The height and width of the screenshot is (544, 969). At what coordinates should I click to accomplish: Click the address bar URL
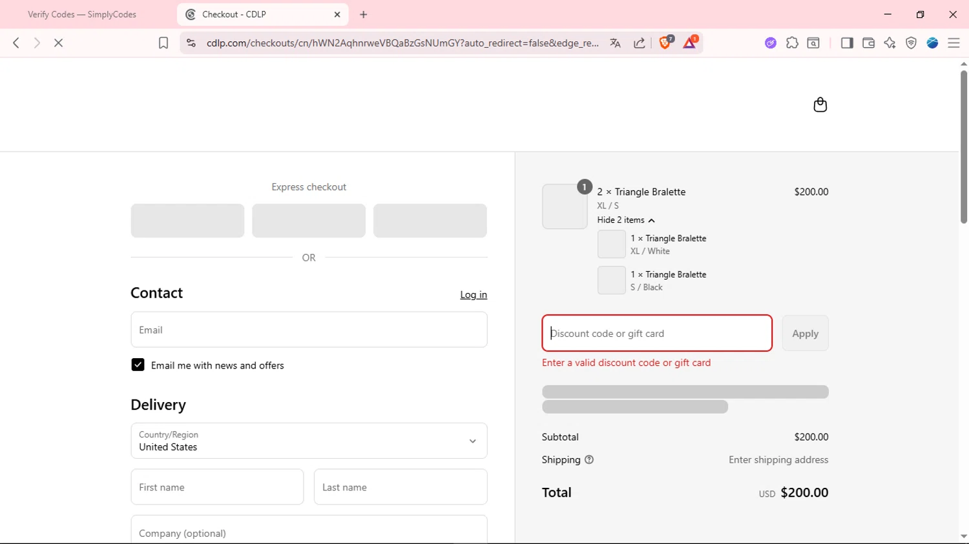coord(402,43)
